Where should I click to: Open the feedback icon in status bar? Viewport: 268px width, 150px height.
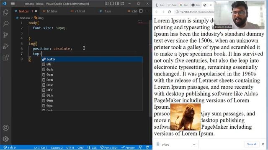click(140, 147)
